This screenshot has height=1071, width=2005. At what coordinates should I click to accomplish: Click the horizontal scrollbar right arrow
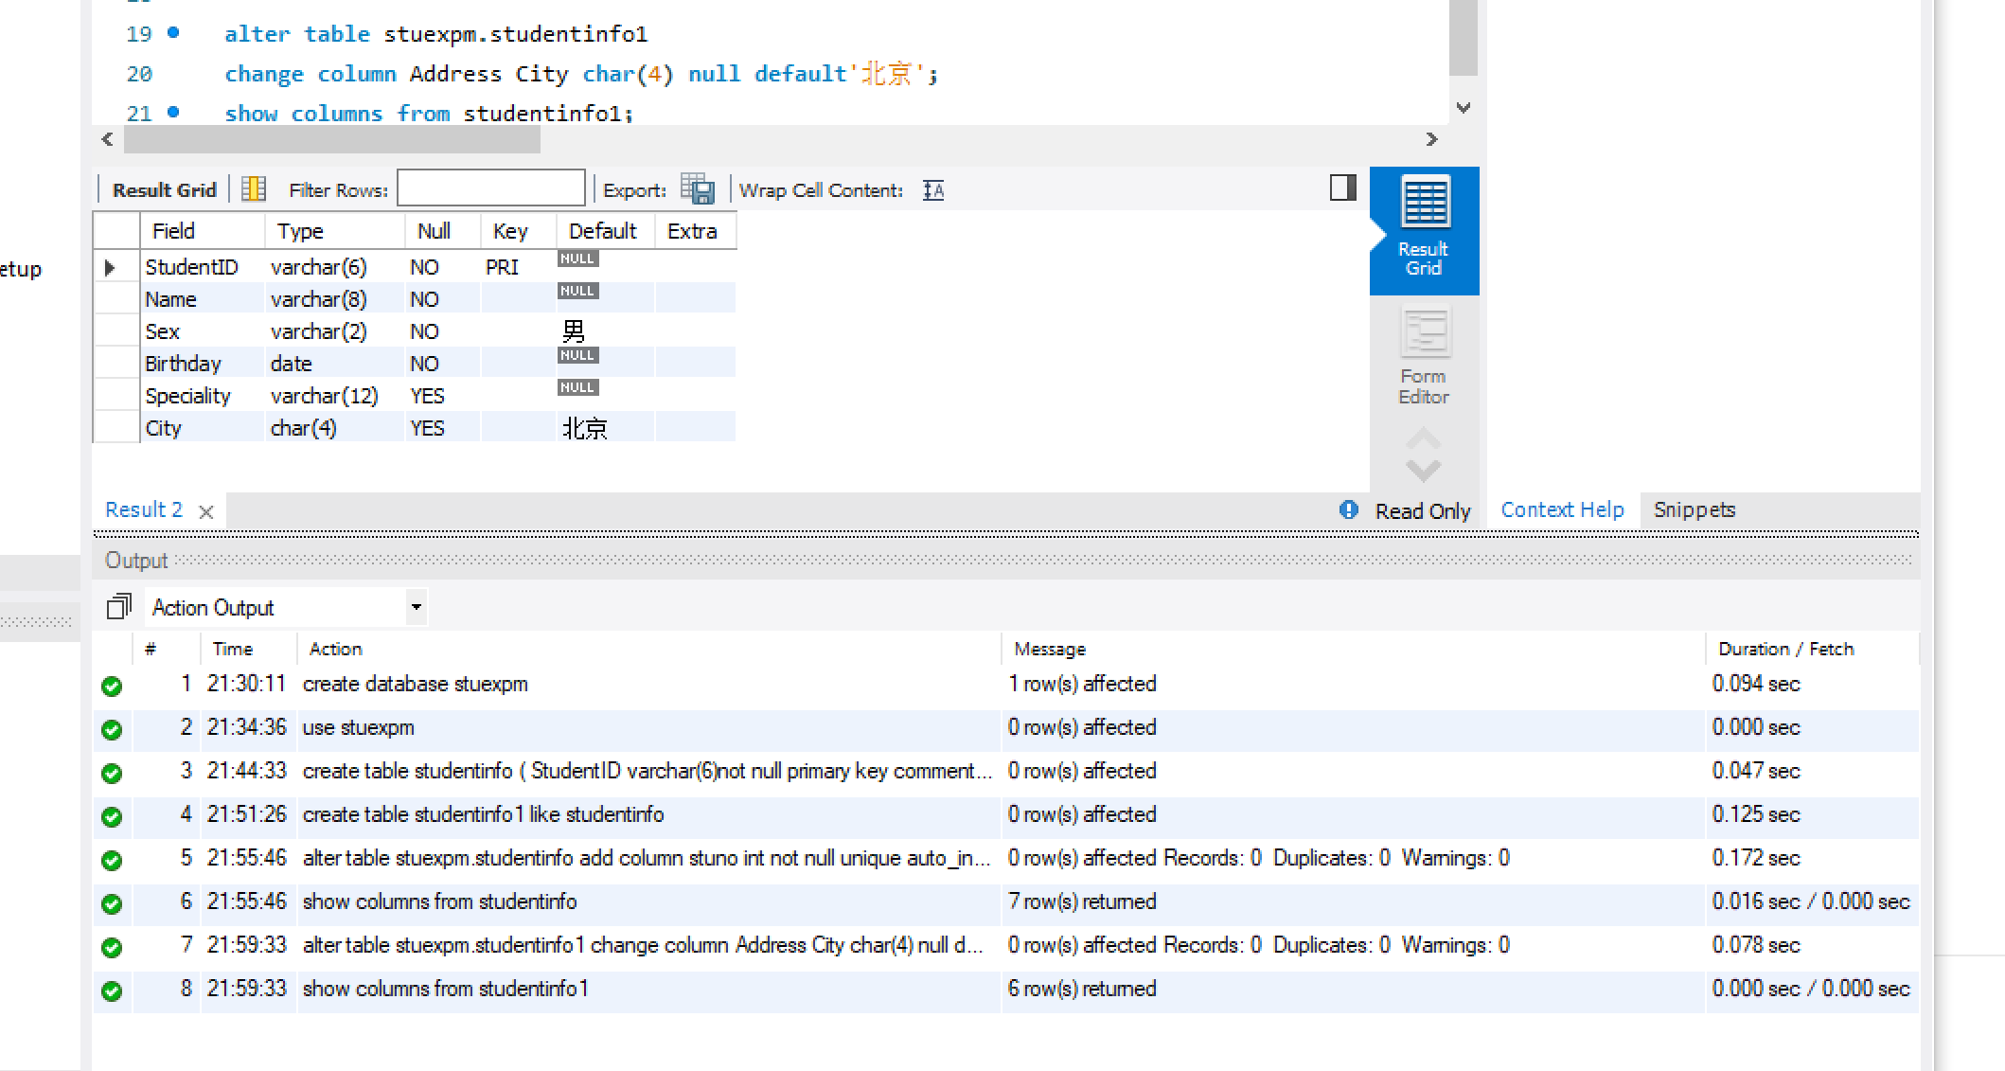[1431, 140]
